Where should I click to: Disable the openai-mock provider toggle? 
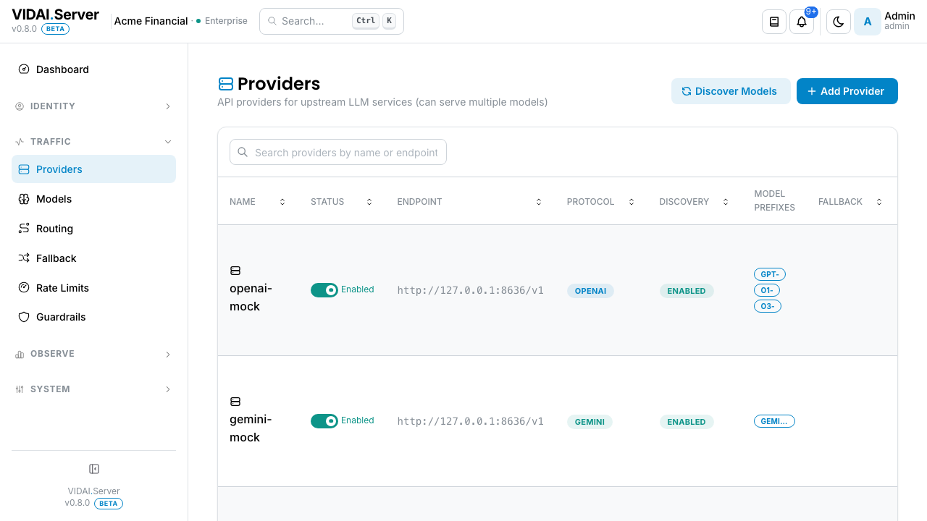point(324,290)
